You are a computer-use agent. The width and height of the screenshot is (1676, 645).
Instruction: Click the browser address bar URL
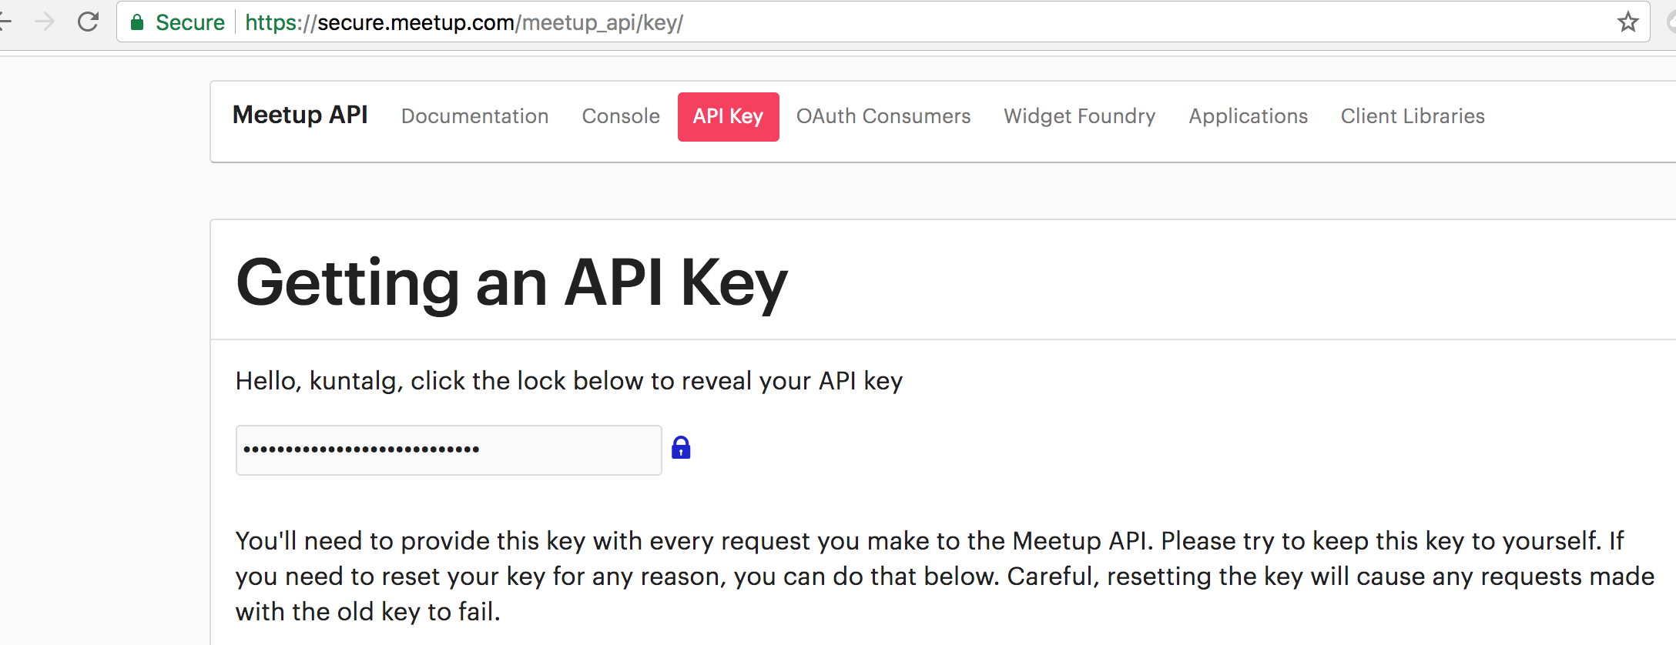click(464, 22)
